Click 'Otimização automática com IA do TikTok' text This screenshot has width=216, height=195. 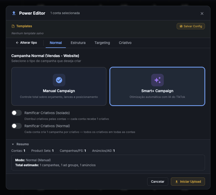(157, 97)
